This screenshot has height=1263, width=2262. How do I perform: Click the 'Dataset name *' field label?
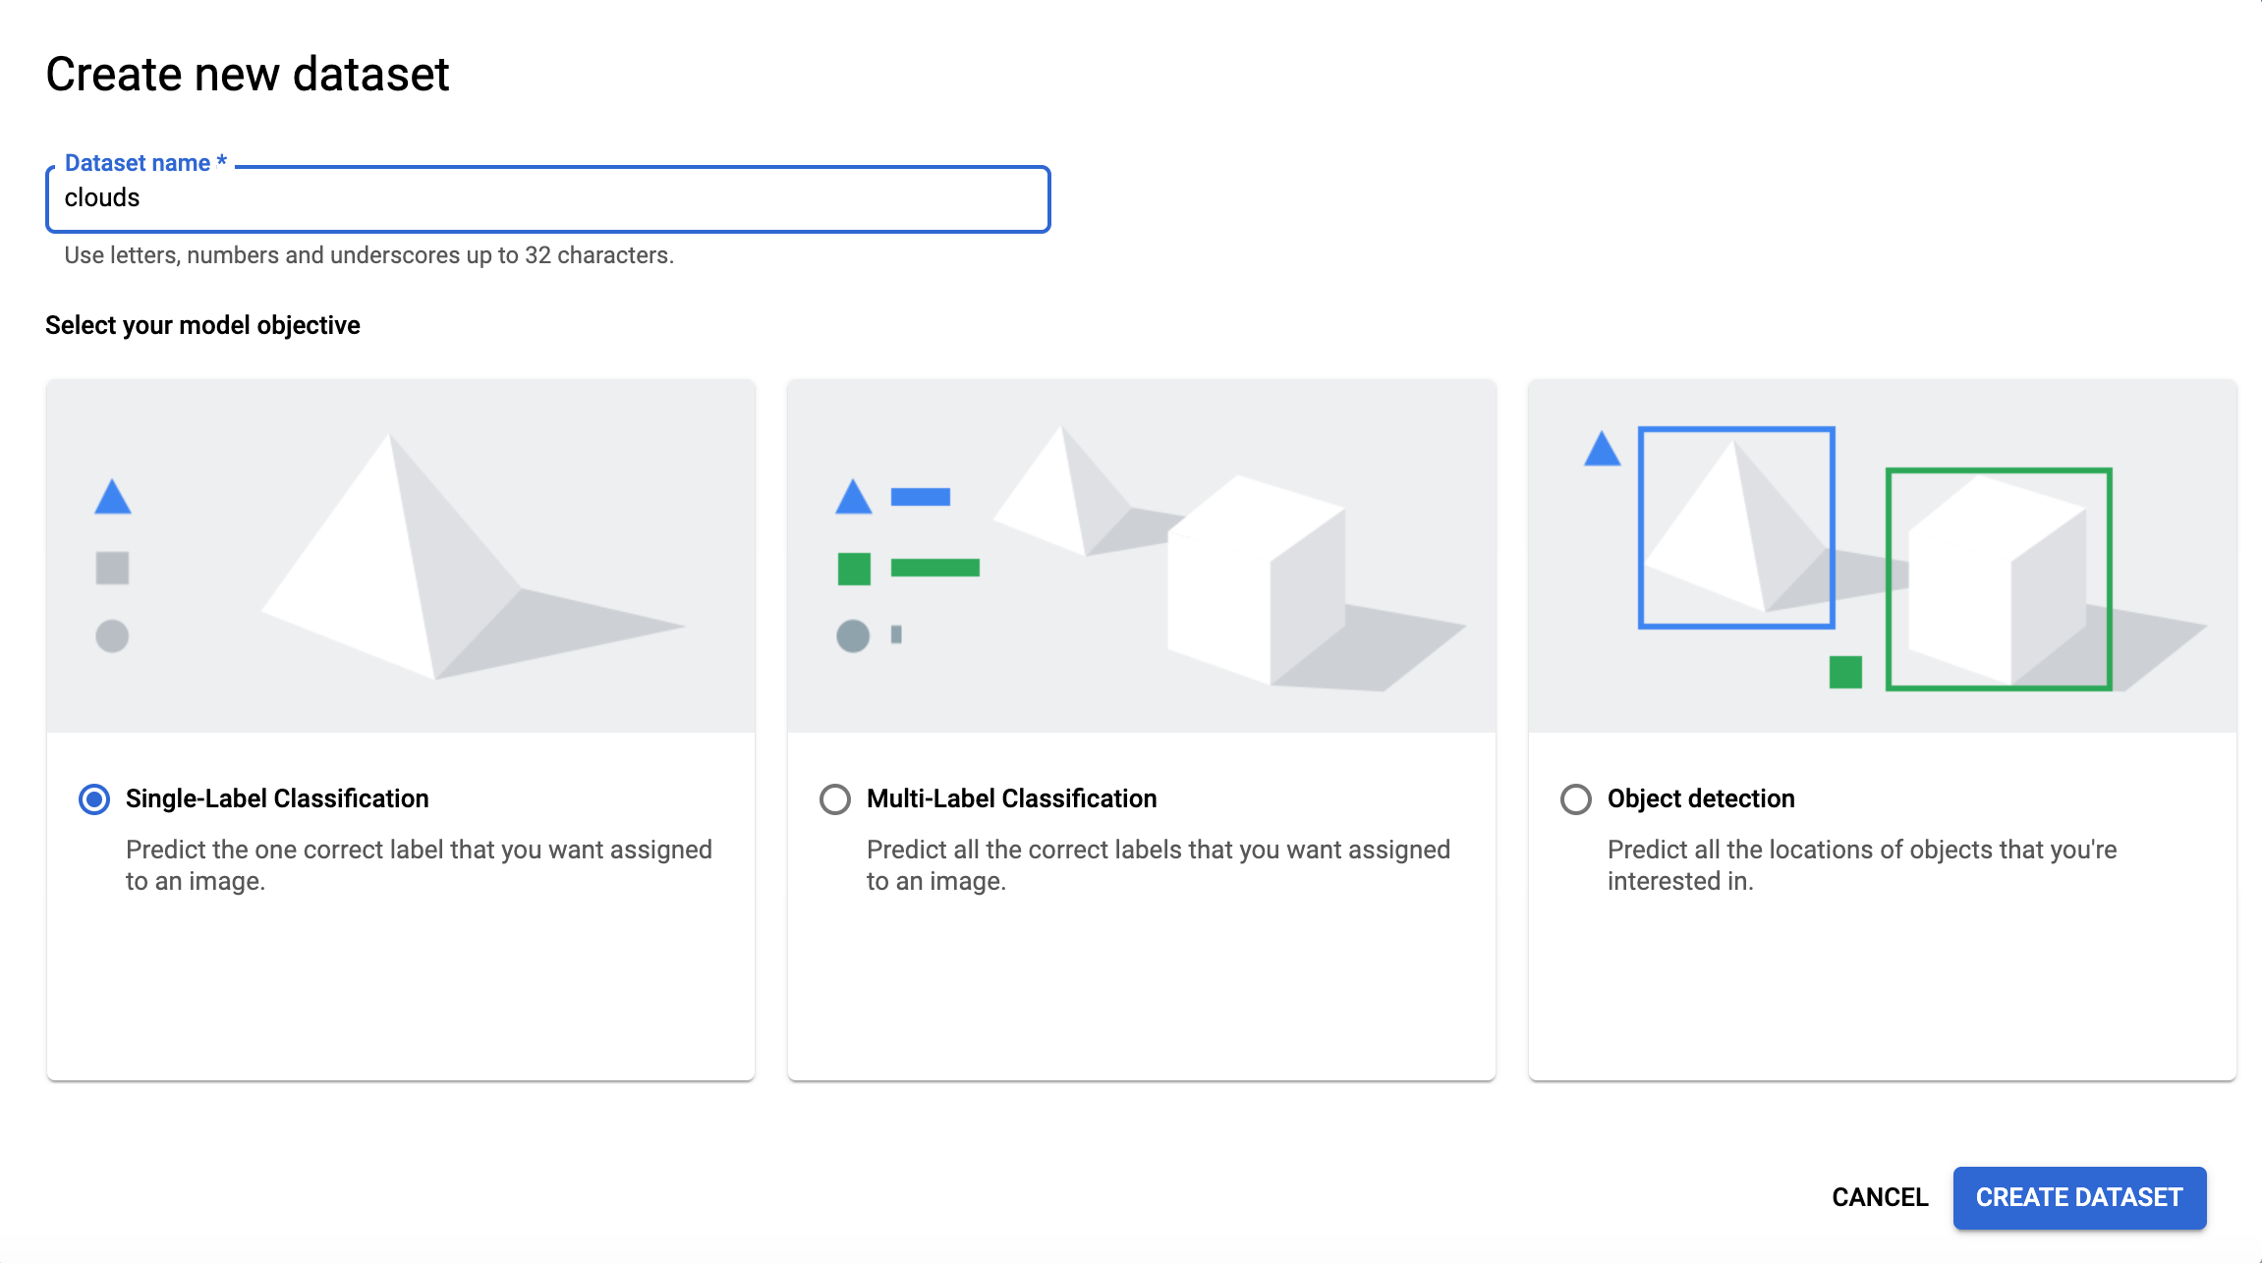(145, 163)
